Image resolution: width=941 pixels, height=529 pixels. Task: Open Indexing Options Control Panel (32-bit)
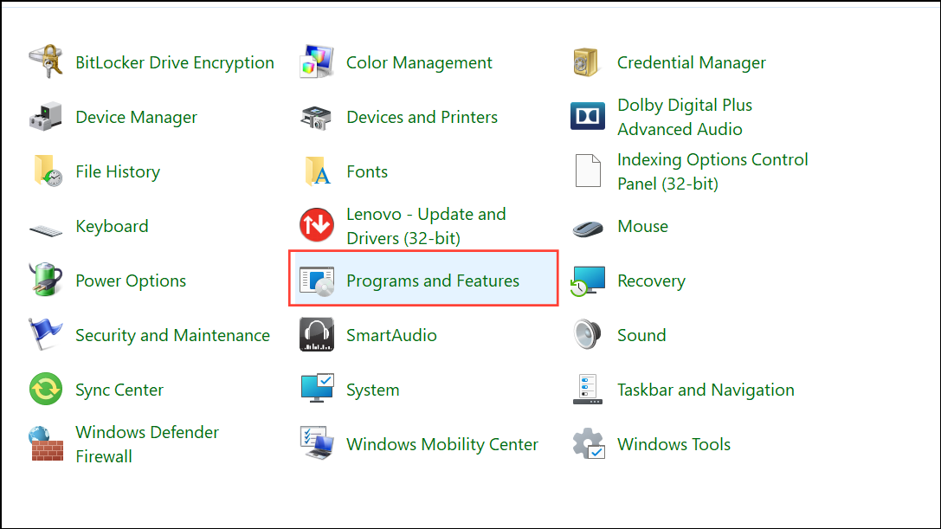point(712,171)
